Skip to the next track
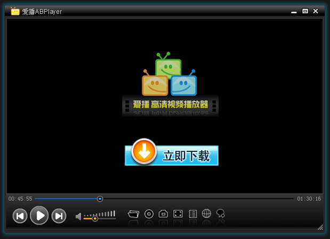 coord(59,216)
